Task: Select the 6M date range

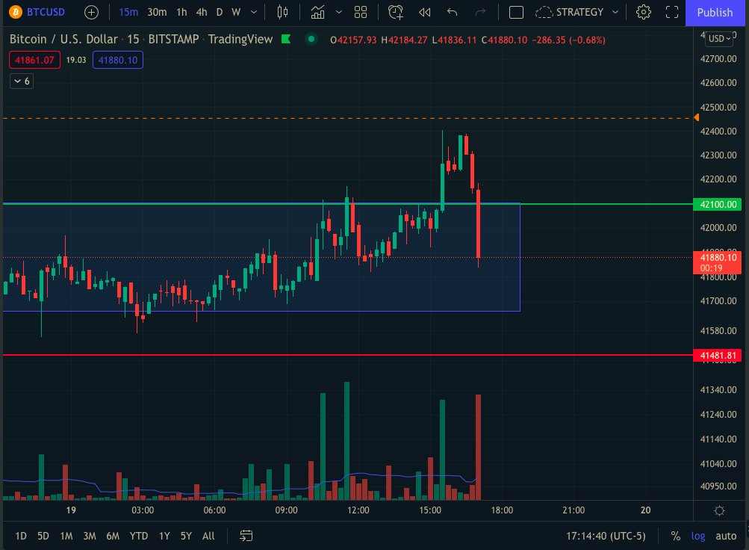Action: coord(113,536)
